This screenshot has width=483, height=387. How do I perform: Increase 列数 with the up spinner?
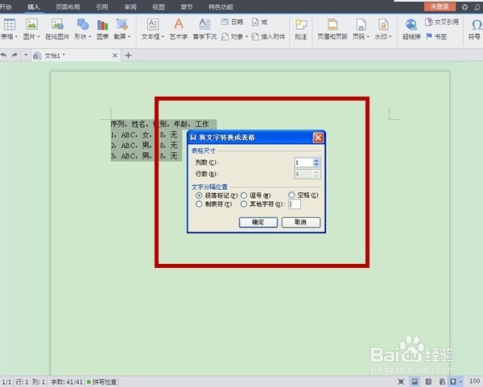pos(316,160)
